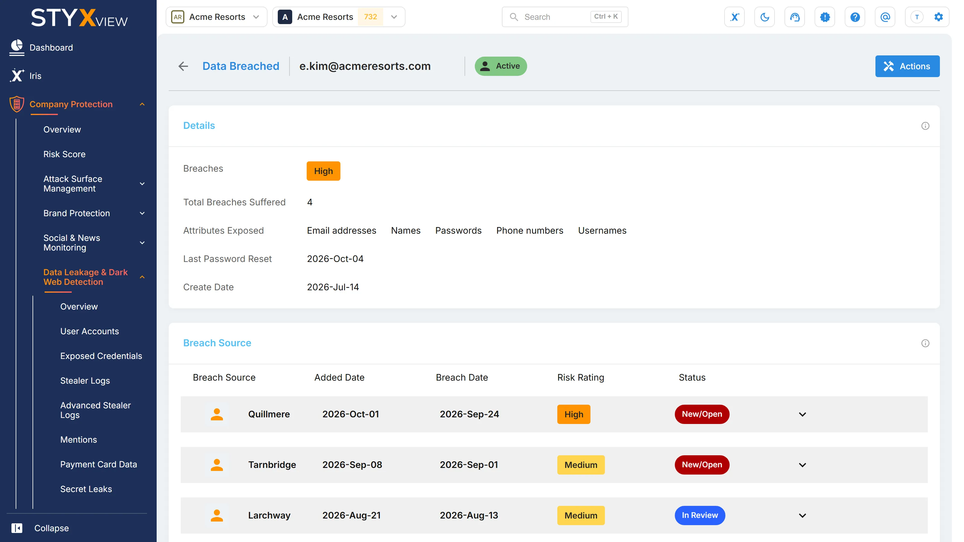Collapse the Company Protection section

pyautogui.click(x=142, y=104)
